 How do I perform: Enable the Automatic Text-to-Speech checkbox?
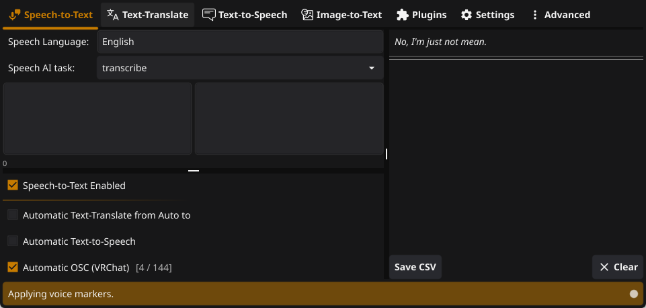[x=13, y=241]
